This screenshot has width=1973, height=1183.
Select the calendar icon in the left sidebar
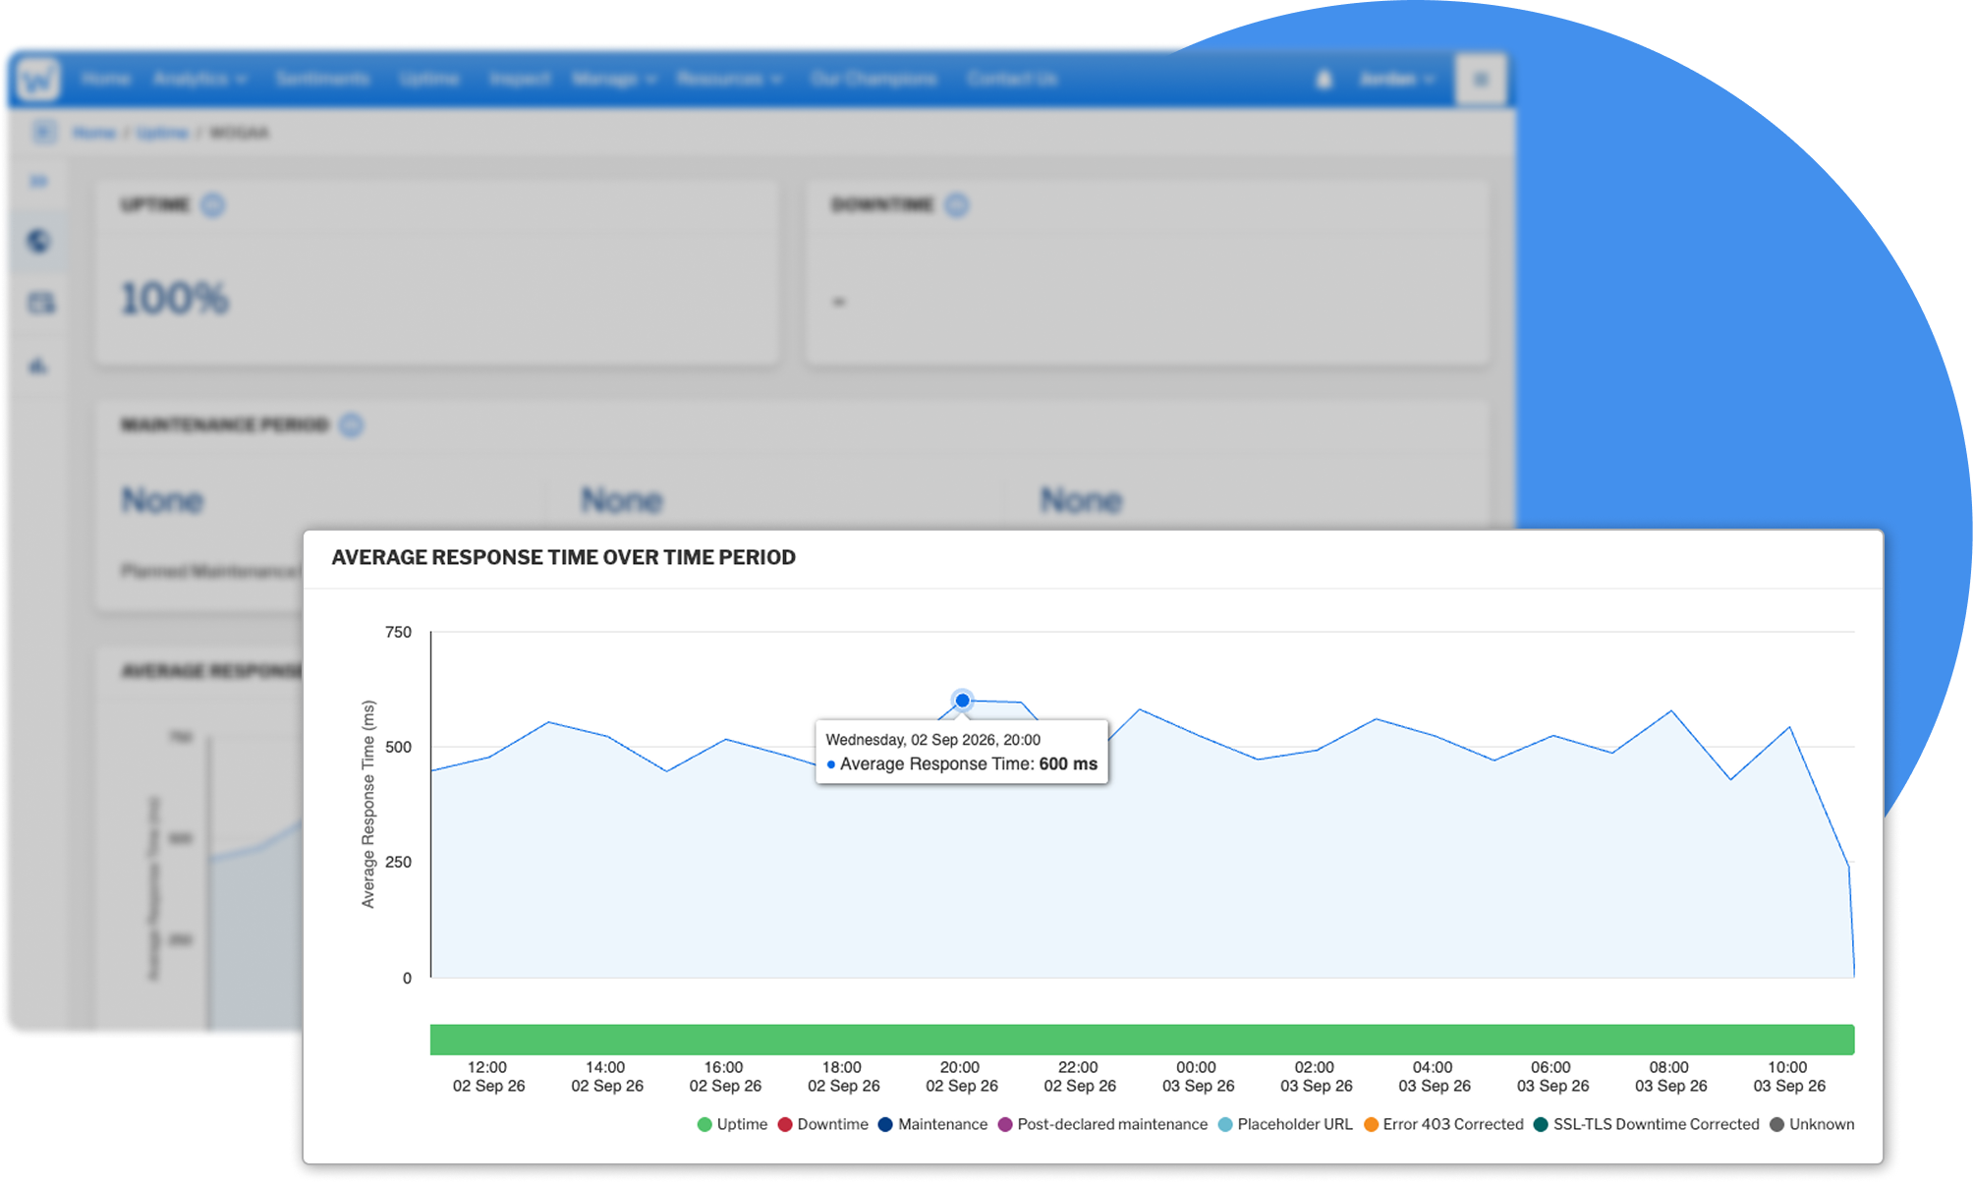41,303
